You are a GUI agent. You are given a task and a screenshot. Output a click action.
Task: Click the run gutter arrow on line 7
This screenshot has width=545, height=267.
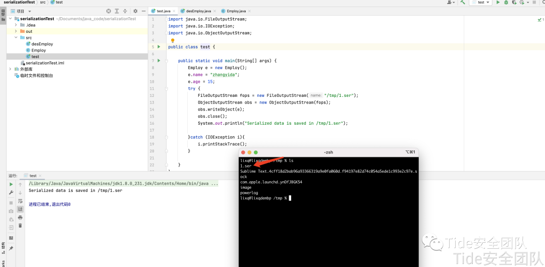click(159, 61)
